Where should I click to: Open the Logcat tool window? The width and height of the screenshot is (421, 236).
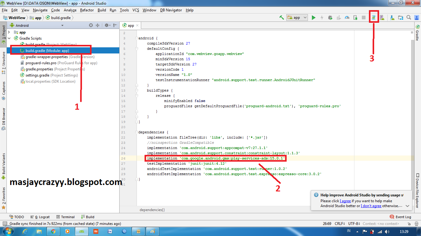(x=40, y=217)
